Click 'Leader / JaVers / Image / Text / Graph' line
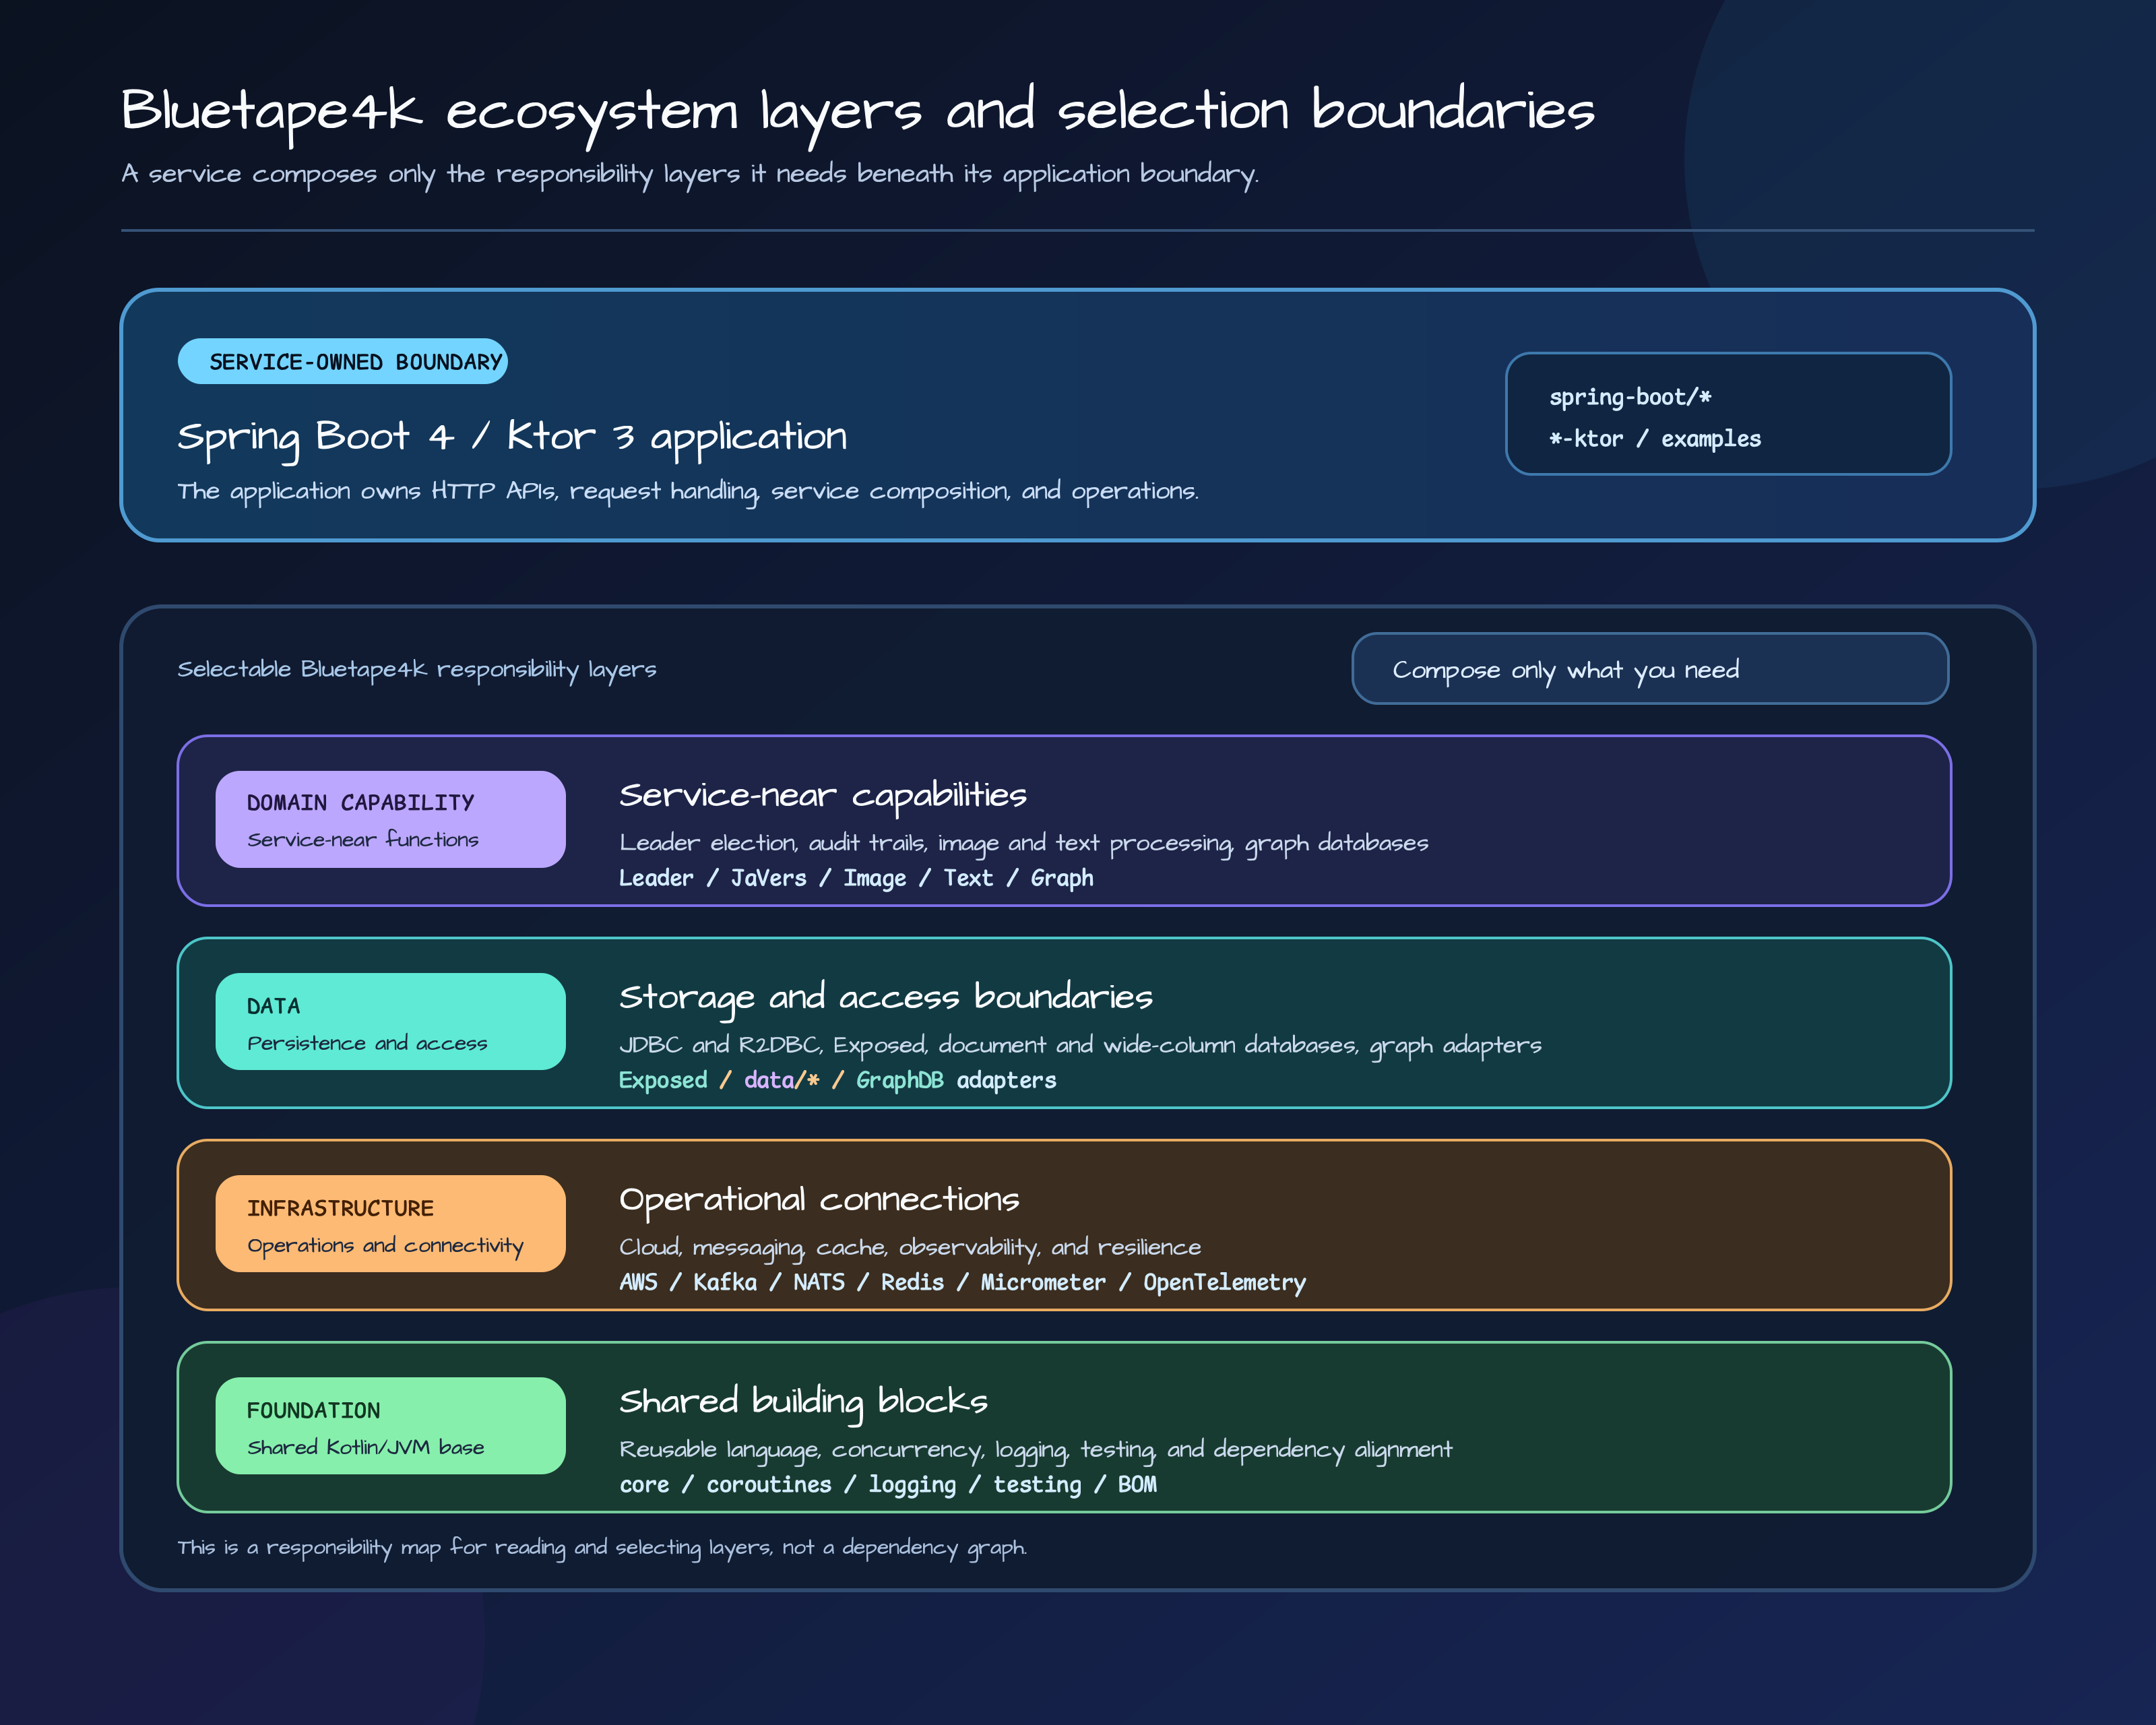The width and height of the screenshot is (2156, 1725). point(856,878)
